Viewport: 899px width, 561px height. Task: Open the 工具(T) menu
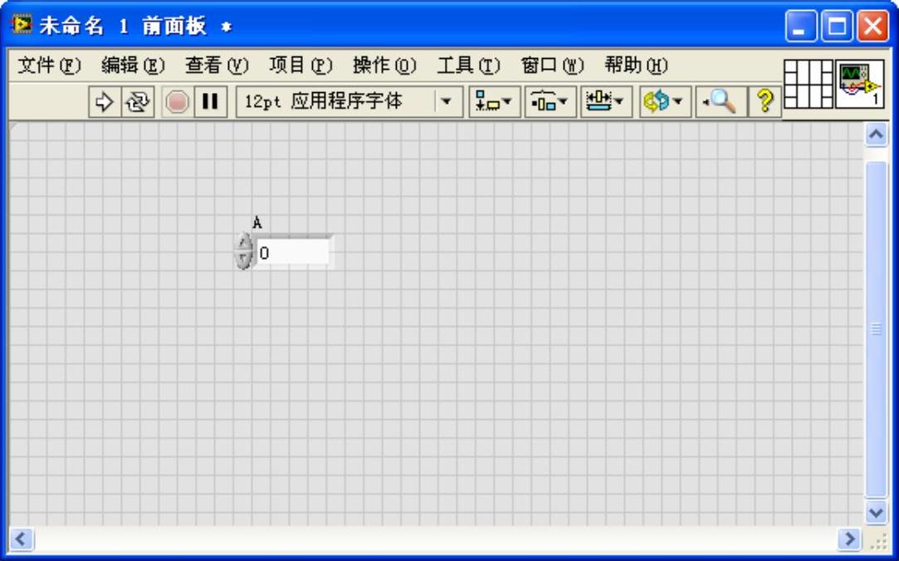point(468,66)
